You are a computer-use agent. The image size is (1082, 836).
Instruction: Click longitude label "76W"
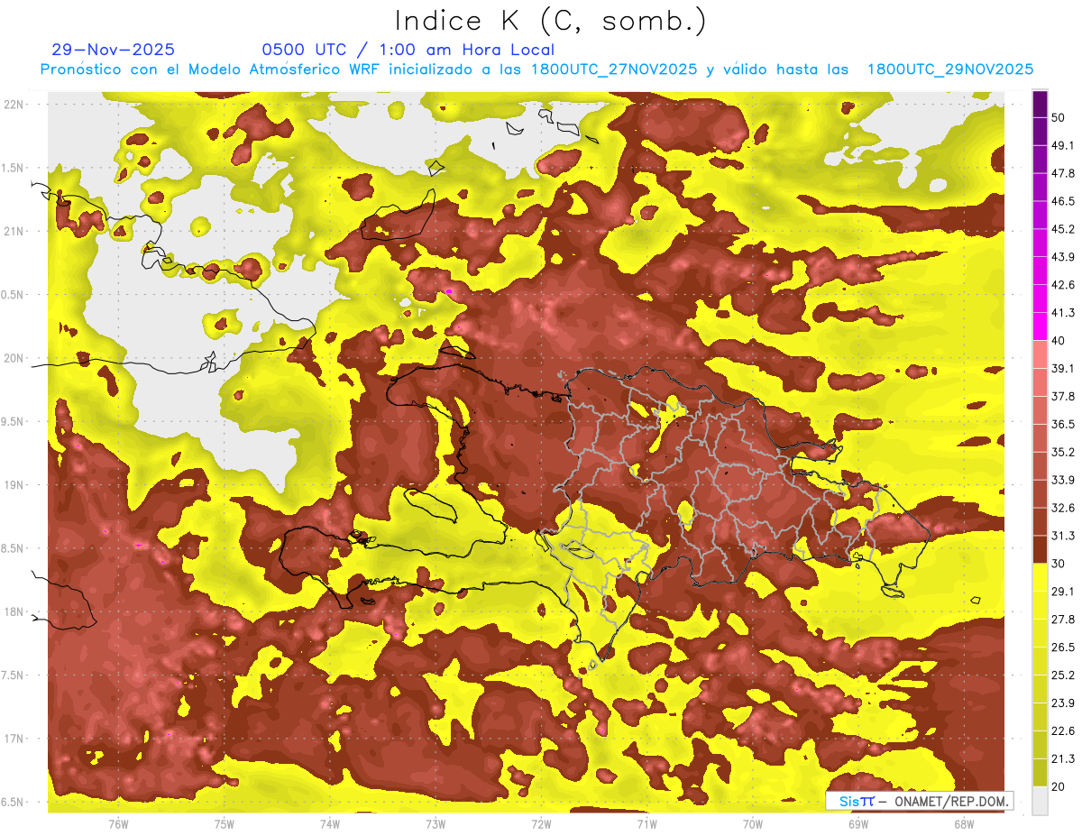118,824
